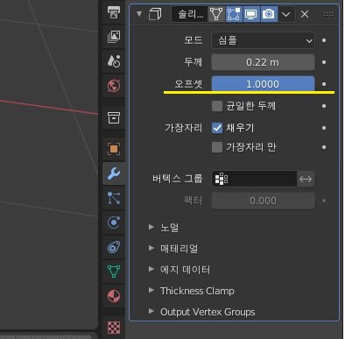The height and width of the screenshot is (339, 345).
Task: Click the 버텍스 그룹 selection field
Action: coord(254,179)
